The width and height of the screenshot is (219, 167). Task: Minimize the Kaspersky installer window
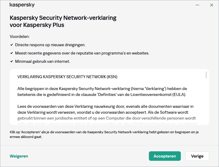pos(197,5)
